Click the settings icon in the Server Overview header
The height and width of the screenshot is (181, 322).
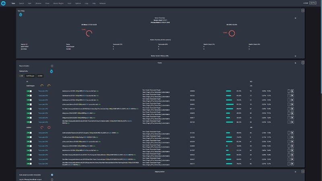tap(296, 18)
